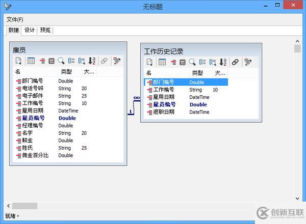Click the new document icon in 雇员 toolbar

pyautogui.click(x=18, y=61)
